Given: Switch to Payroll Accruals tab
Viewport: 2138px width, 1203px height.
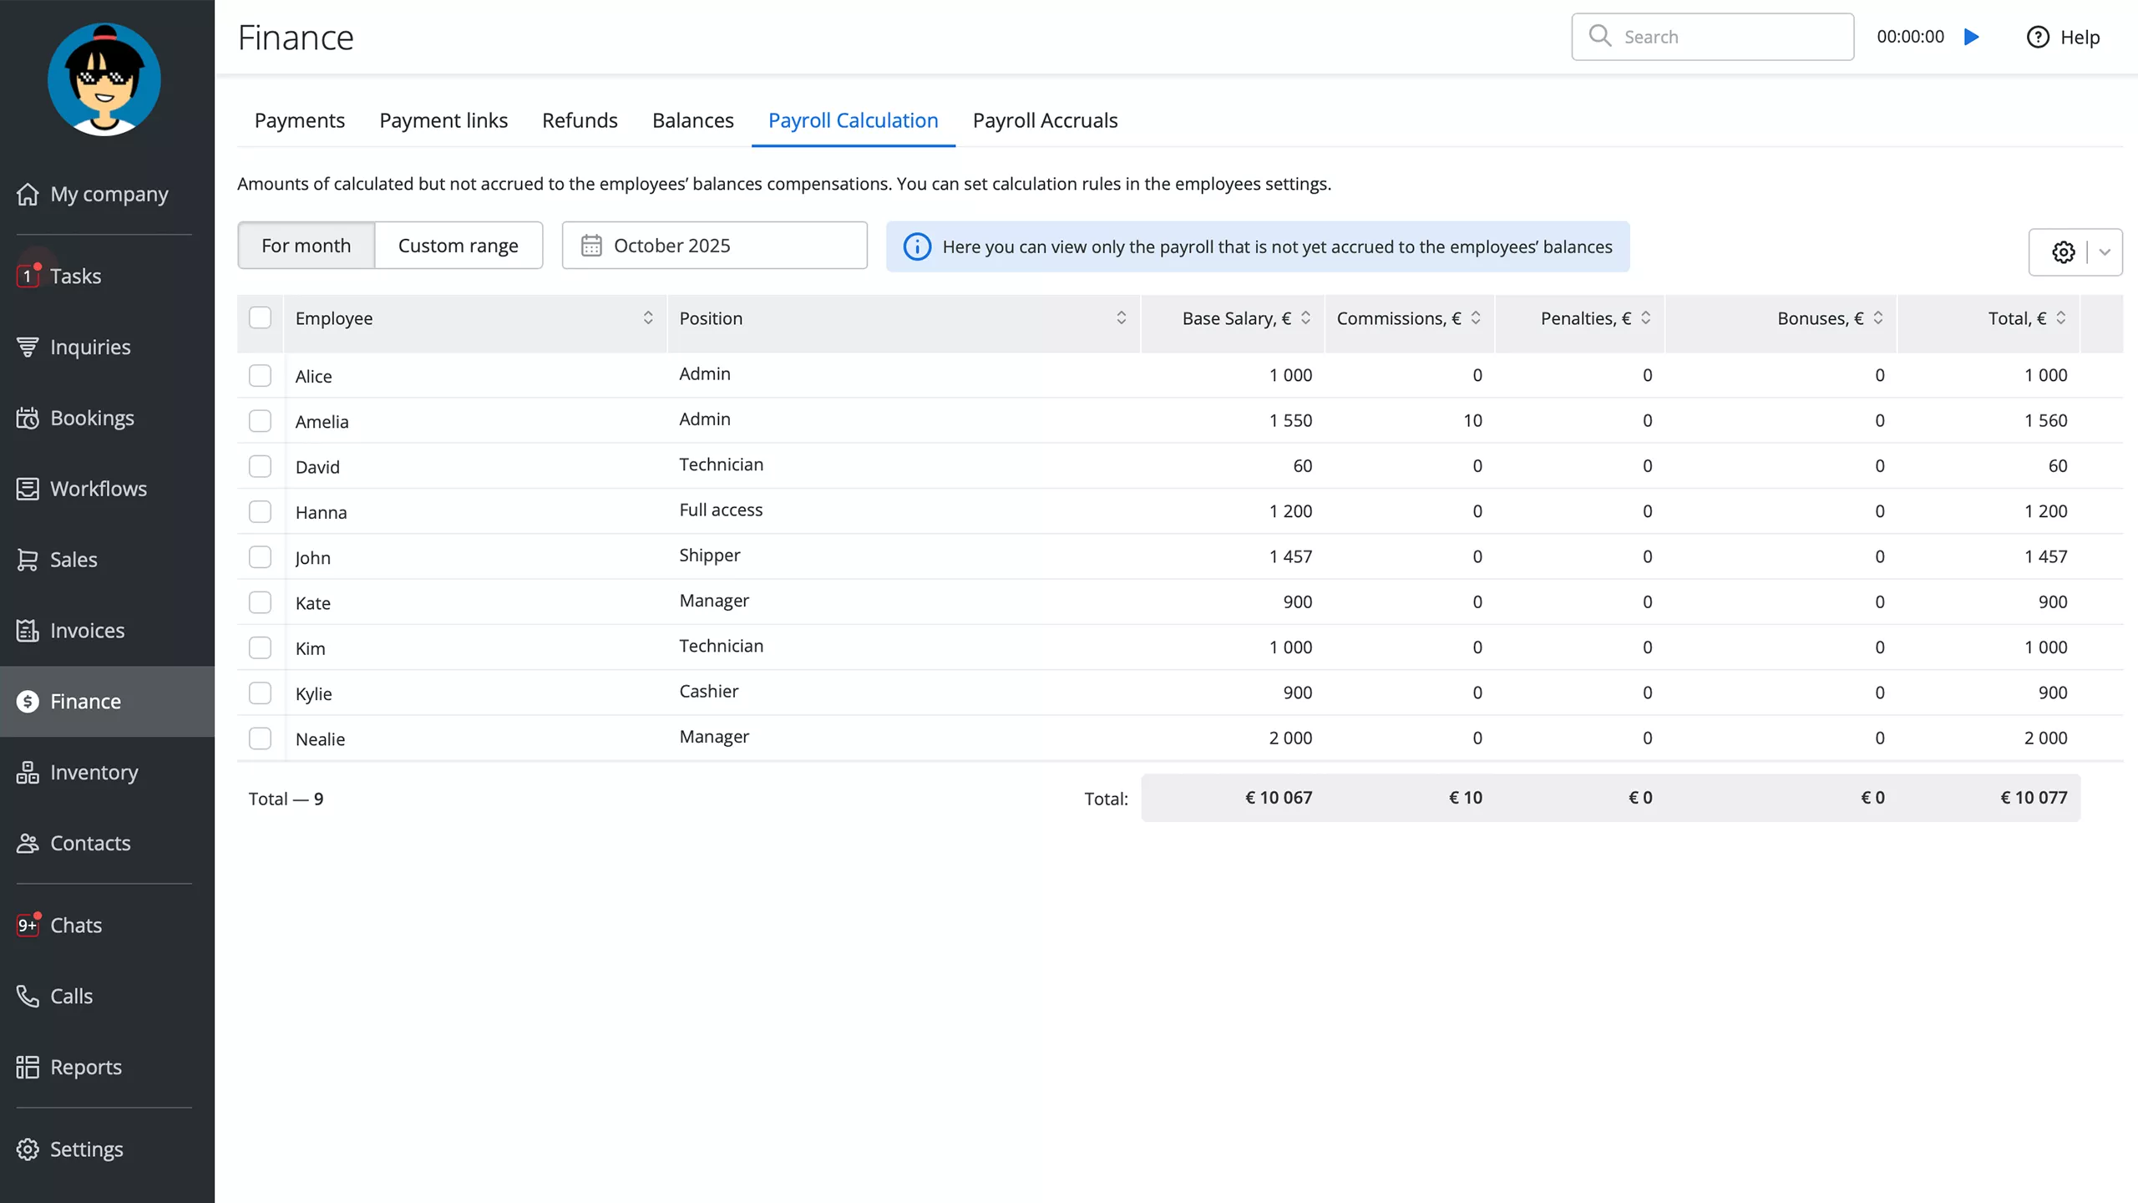Looking at the screenshot, I should (1045, 120).
